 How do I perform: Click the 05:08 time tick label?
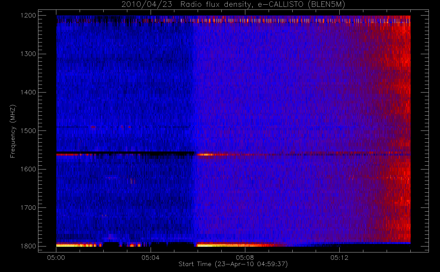coord(245,258)
